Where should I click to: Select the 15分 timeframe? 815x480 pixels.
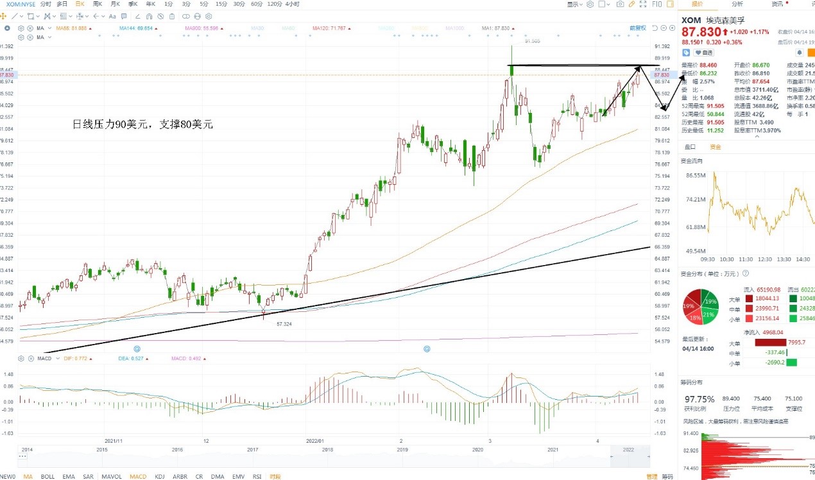click(221, 4)
